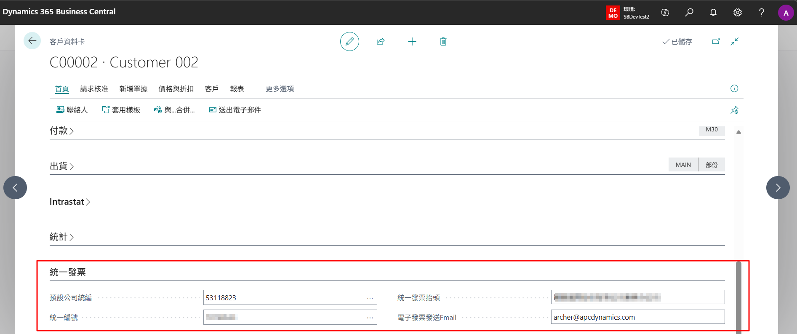Click the scroll up arrow of scrollbar
Image resolution: width=797 pixels, height=334 pixels.
[738, 132]
